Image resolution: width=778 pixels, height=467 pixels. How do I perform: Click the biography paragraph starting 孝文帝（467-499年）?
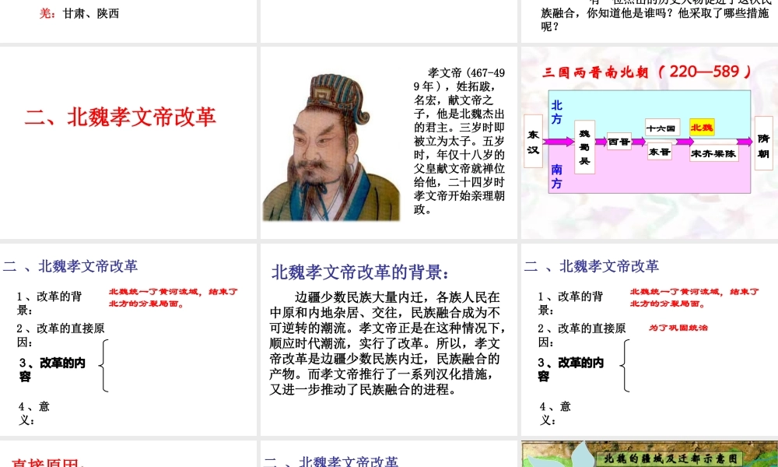point(460,141)
